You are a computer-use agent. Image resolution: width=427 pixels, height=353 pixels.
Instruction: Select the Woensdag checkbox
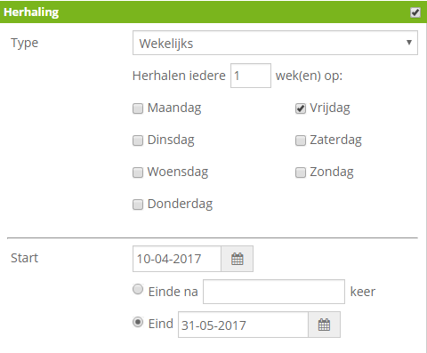138,172
